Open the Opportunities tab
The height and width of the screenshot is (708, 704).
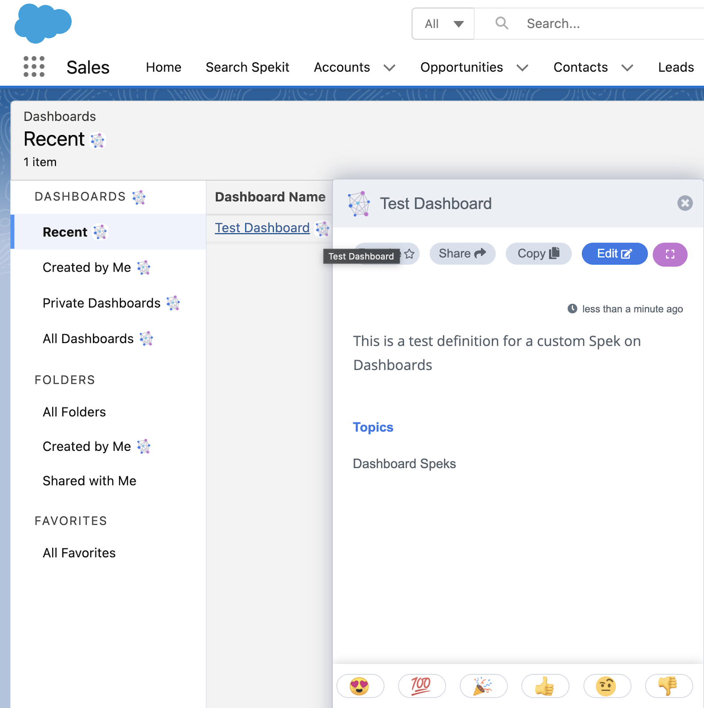[462, 67]
